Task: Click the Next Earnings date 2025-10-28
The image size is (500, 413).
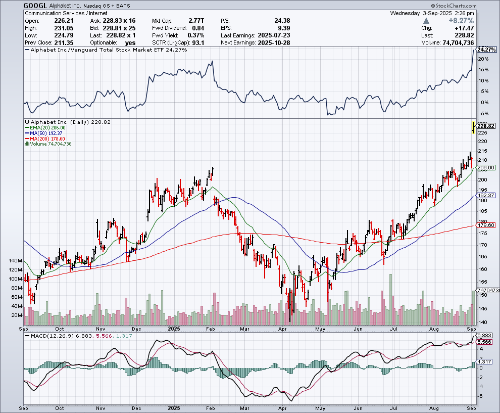Action: [x=274, y=43]
